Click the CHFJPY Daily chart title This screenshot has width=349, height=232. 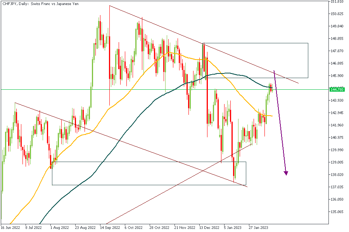click(x=40, y=4)
